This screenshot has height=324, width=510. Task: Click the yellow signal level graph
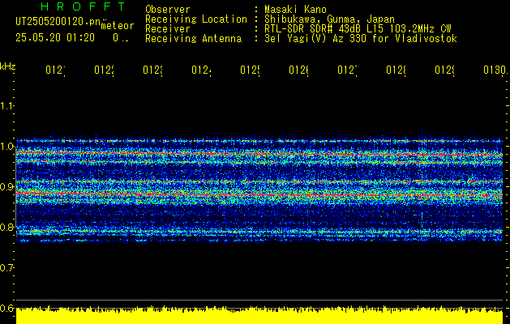coord(259,315)
